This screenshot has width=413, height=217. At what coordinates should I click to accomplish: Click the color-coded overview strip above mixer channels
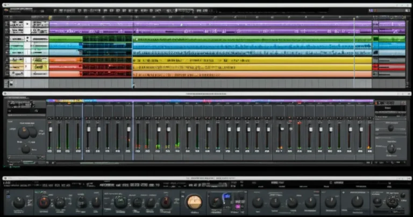pos(210,101)
